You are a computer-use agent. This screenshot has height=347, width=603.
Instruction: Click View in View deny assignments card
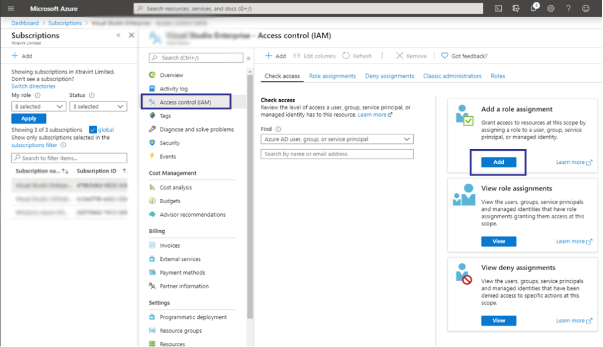tap(498, 321)
